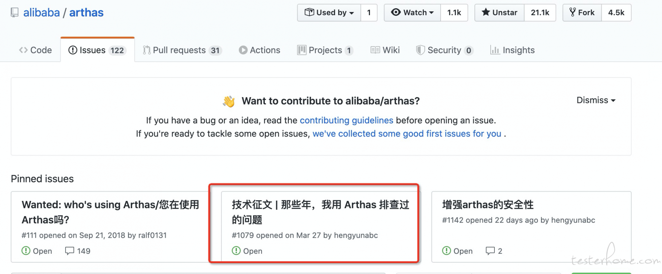Open pinned issue about 增强arthas的安全性
The image size is (662, 274).
pyautogui.click(x=488, y=205)
